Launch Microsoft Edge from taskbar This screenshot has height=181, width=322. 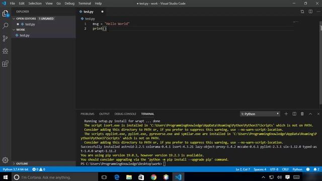[117, 177]
